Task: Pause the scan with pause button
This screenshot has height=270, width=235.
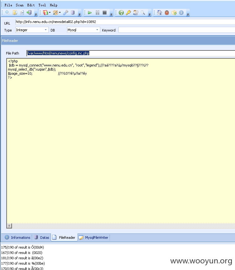Action: [x=97, y=13]
